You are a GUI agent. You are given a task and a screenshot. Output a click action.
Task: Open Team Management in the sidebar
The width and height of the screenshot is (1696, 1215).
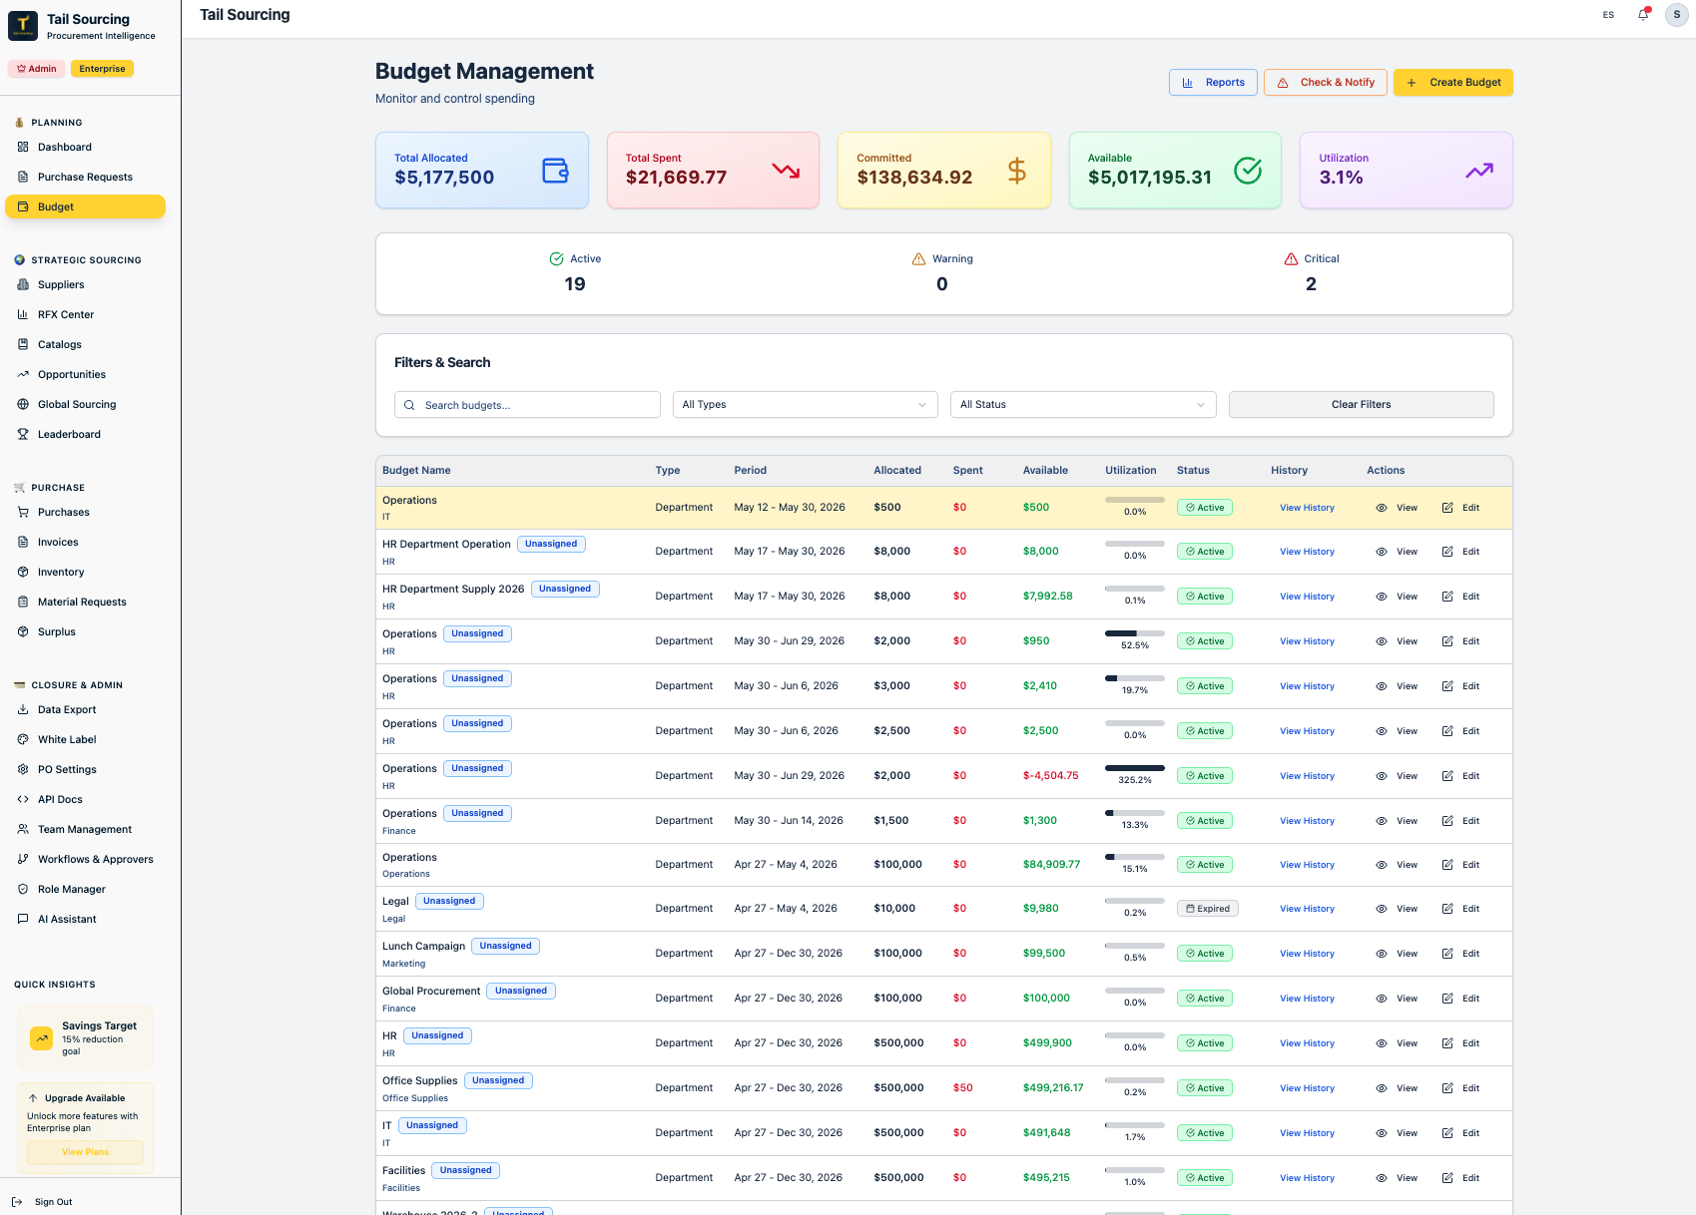point(85,829)
